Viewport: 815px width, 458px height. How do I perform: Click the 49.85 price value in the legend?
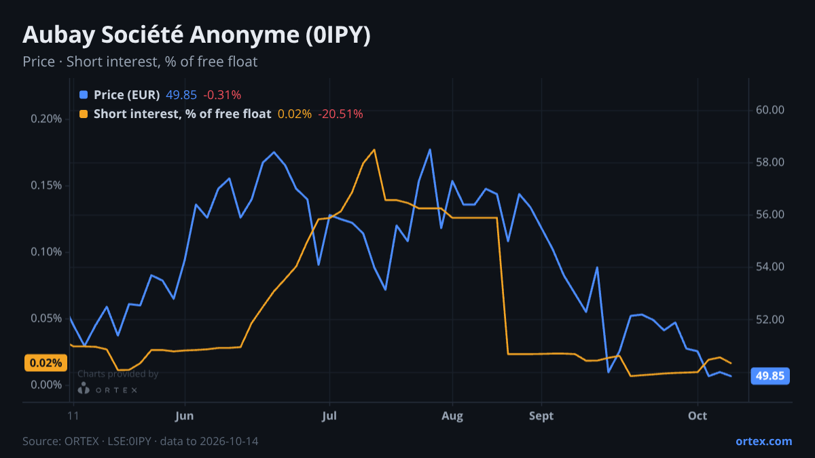(x=181, y=94)
